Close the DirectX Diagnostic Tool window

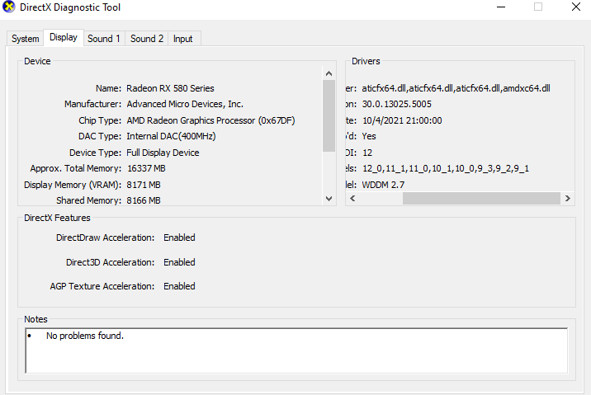[576, 7]
